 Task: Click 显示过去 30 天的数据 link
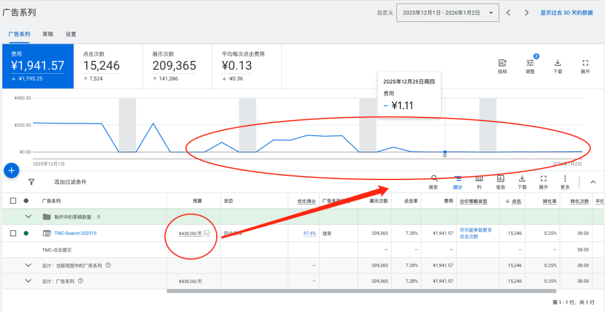coord(567,13)
